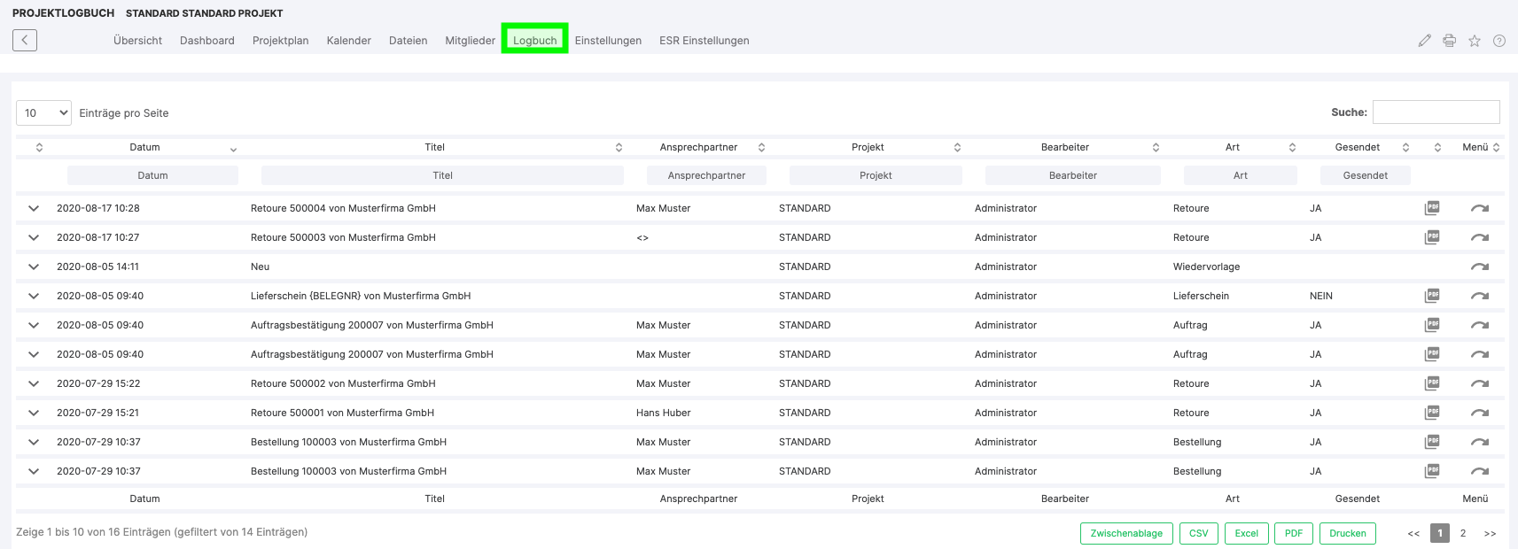Expand the Lieferschein {BELEGNR} row
1518x549 pixels.
coord(34,296)
